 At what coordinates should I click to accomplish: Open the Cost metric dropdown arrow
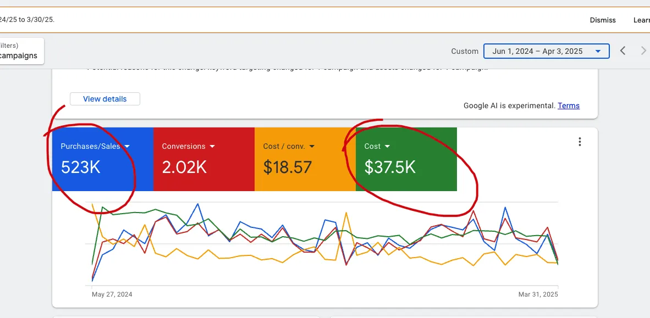(388, 146)
